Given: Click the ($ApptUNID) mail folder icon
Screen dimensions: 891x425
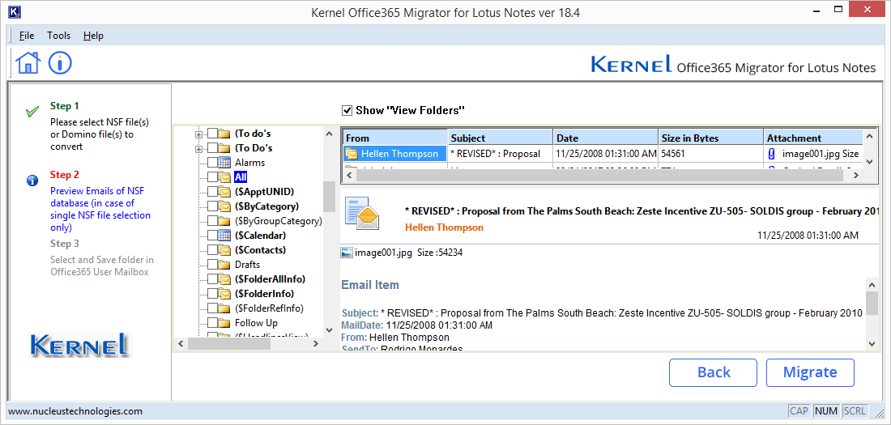Looking at the screenshot, I should [x=224, y=192].
